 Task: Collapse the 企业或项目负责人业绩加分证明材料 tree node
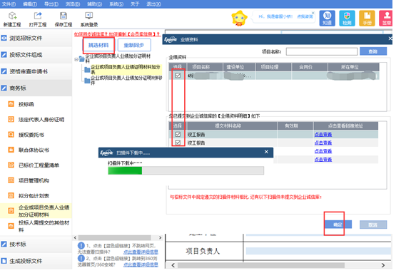coord(76,59)
